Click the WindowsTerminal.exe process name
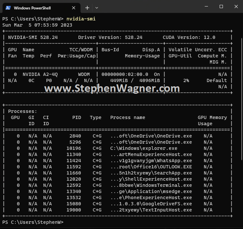The width and height of the screenshot is (243, 229). click(x=151, y=185)
